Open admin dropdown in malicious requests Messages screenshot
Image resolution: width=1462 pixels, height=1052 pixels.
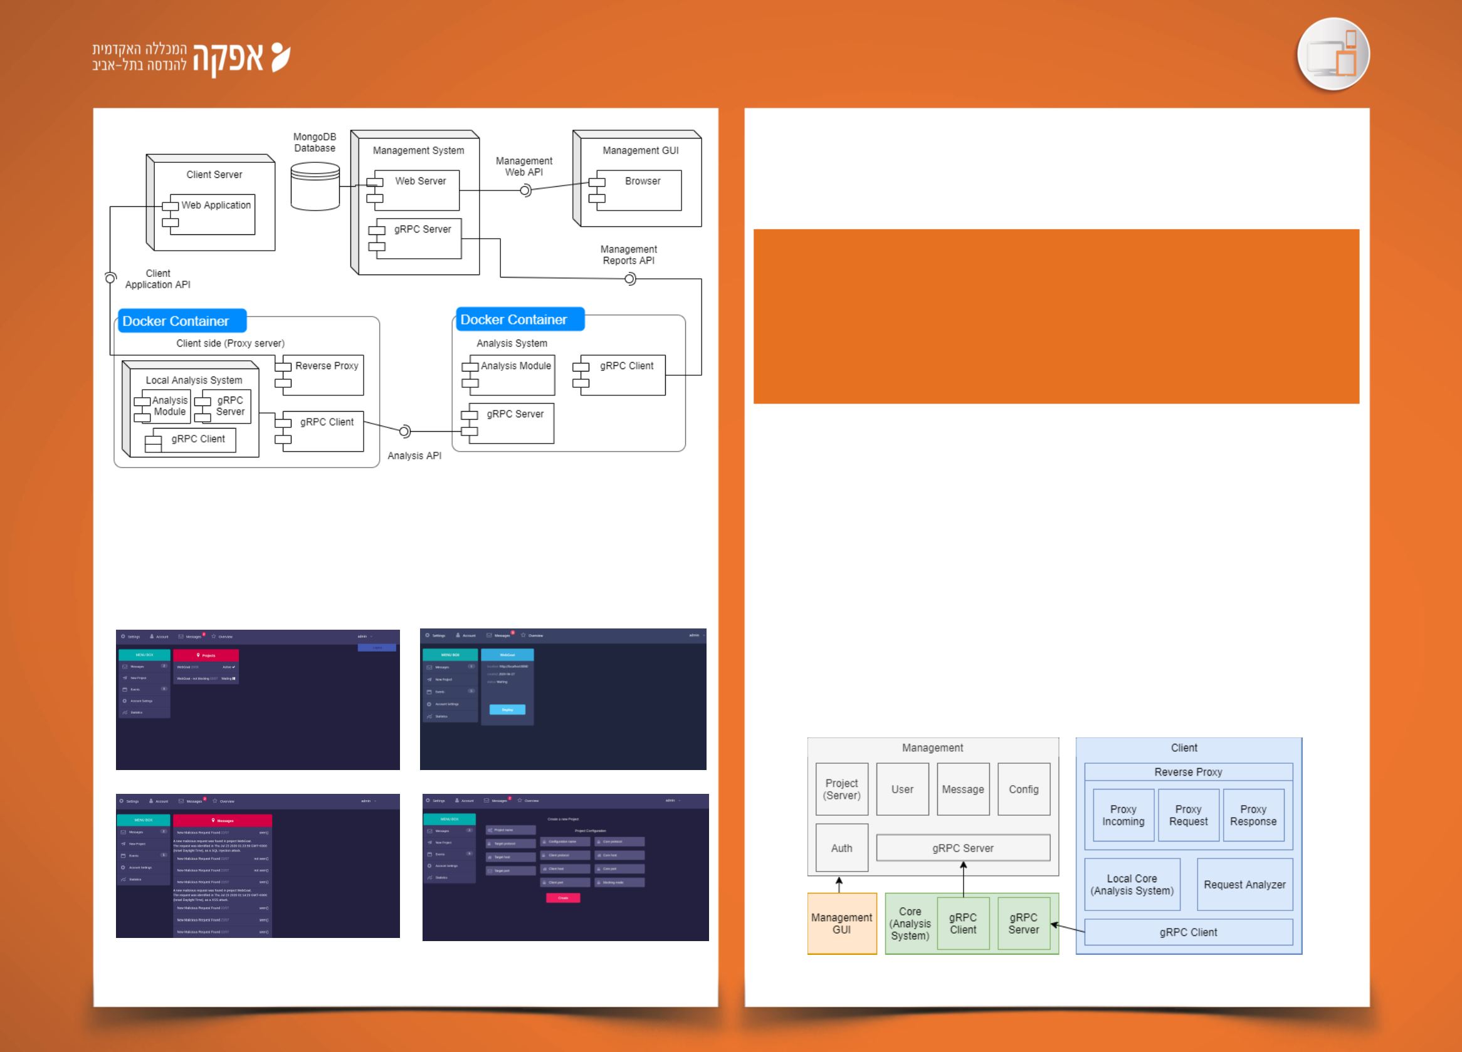click(369, 801)
